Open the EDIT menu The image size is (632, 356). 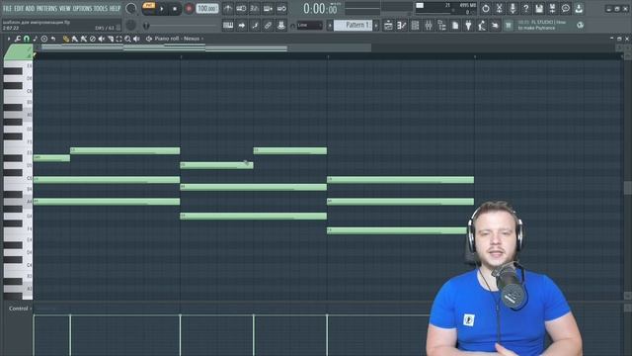19,8
